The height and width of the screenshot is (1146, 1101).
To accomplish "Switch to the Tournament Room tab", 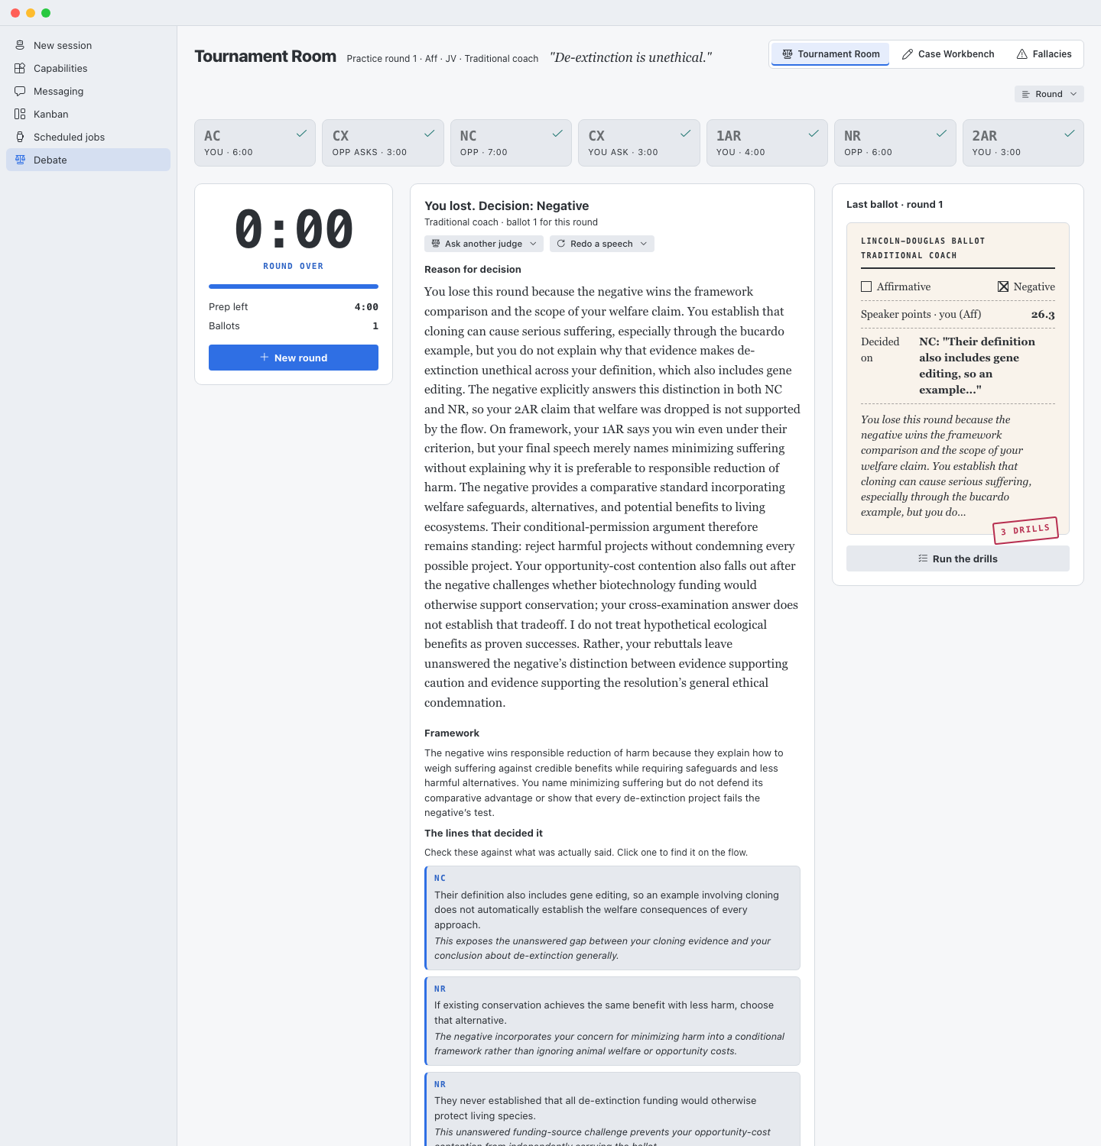I will point(830,54).
